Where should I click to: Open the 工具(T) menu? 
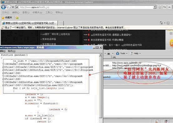click(49, 12)
